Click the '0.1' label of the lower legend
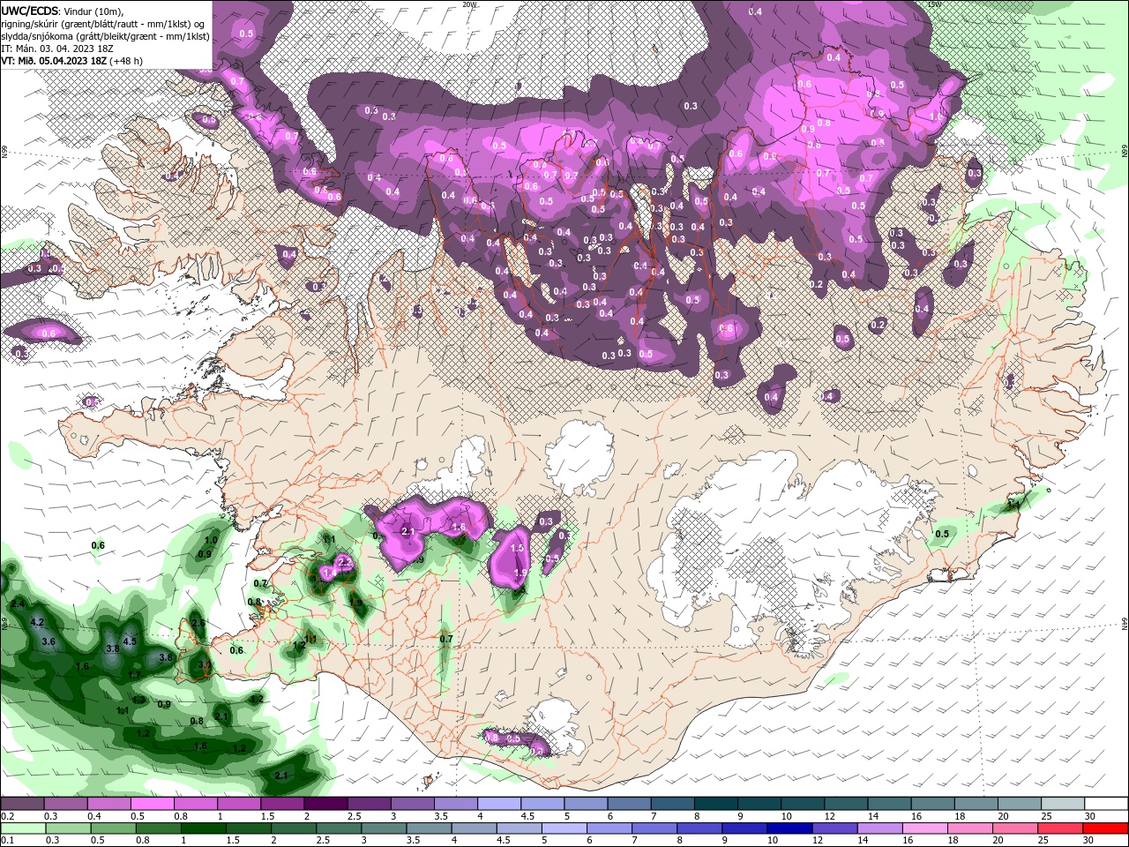The image size is (1129, 847). tap(7, 841)
